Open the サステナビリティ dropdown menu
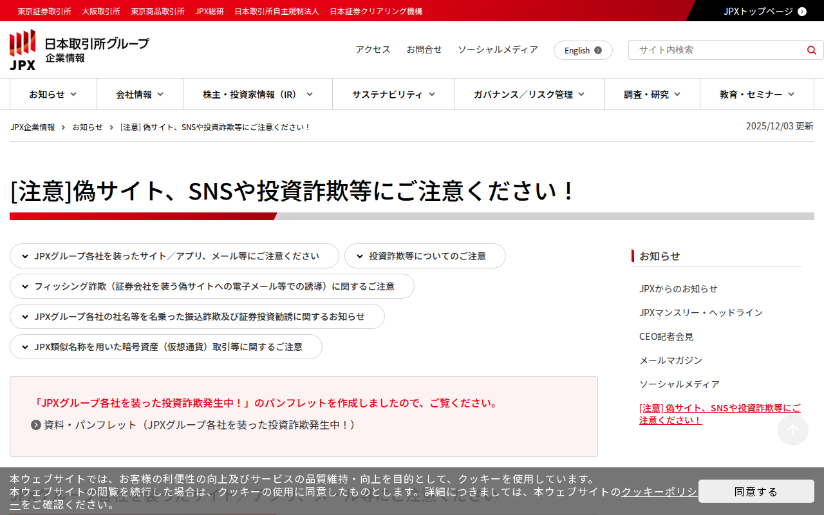Screen dimensions: 824x515 pos(393,95)
